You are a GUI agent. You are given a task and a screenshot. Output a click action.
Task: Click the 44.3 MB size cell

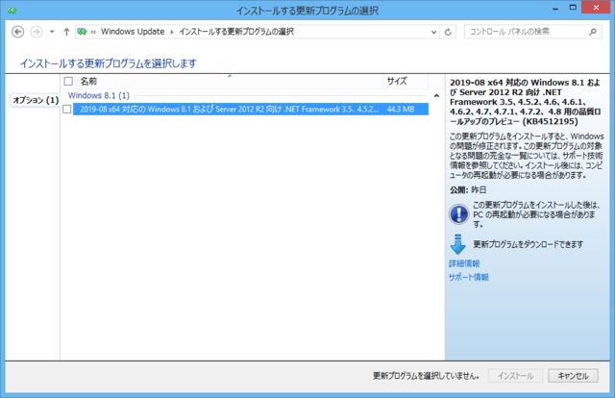coord(401,110)
